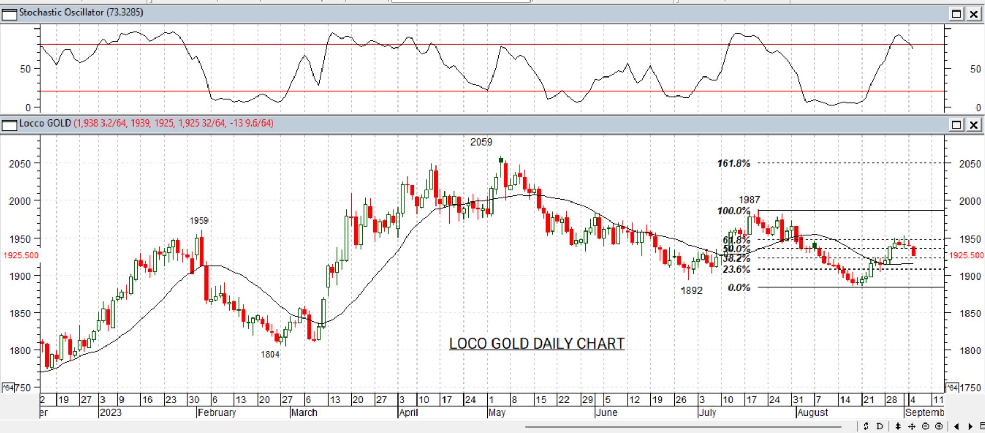Image resolution: width=985 pixels, height=433 pixels.
Task: Click the 1804 low price label
Action: click(x=270, y=354)
